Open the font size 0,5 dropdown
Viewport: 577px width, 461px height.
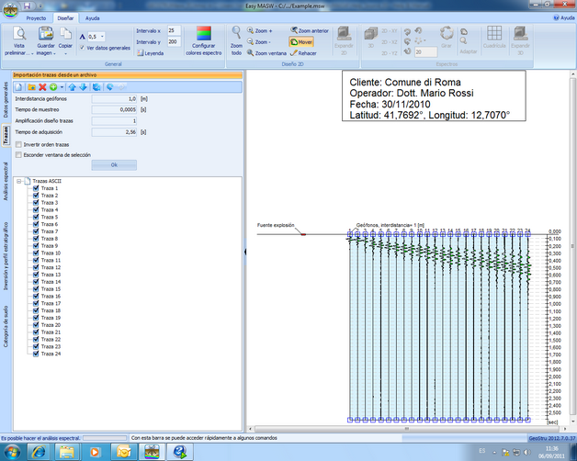click(102, 37)
